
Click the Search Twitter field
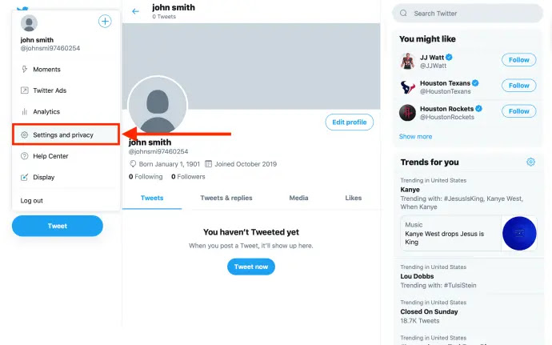pos(467,14)
